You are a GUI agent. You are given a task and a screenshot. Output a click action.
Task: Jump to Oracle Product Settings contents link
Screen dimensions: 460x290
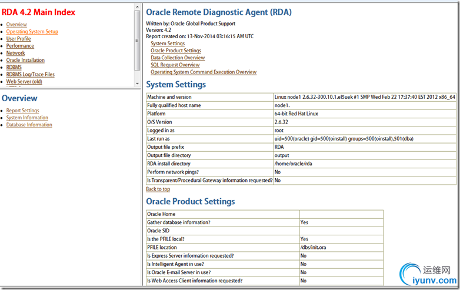click(x=176, y=51)
